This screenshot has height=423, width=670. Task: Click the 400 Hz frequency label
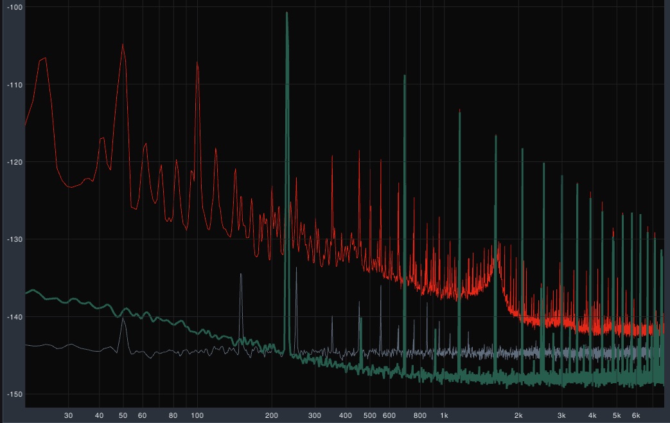345,415
